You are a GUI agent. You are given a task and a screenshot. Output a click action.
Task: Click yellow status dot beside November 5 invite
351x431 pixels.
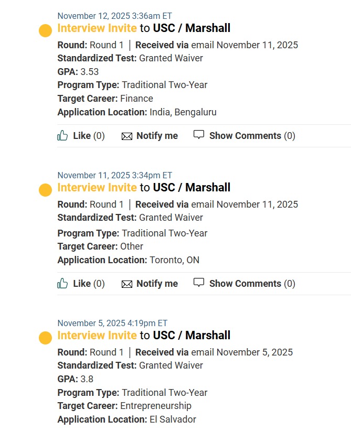46,338
